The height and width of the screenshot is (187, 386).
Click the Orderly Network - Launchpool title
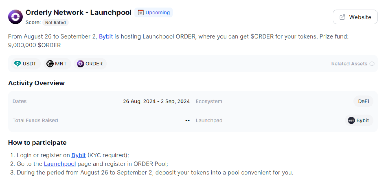click(78, 12)
